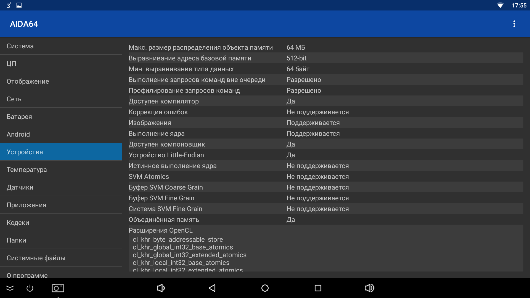Select the Системные файлы item
530x298 pixels.
click(61, 258)
